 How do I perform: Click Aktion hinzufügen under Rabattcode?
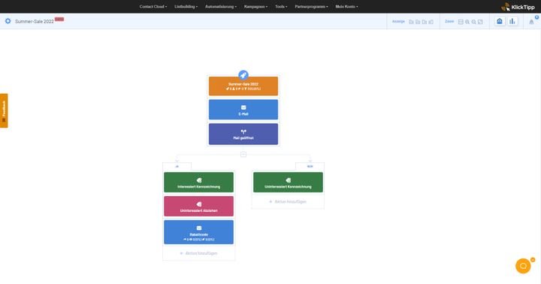point(198,253)
